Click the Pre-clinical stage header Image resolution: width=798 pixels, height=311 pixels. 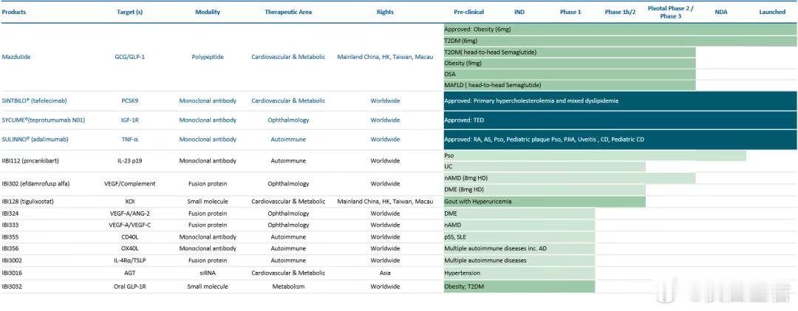pos(468,12)
